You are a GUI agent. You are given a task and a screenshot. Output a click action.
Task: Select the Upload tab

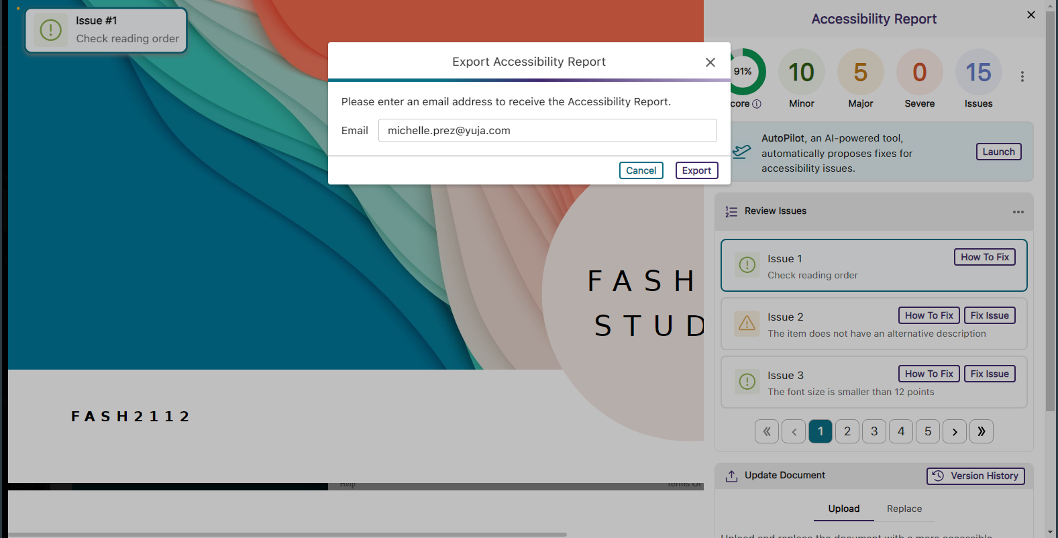[x=843, y=508]
